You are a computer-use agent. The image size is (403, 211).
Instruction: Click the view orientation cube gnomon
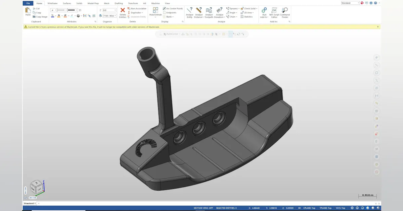(37, 187)
